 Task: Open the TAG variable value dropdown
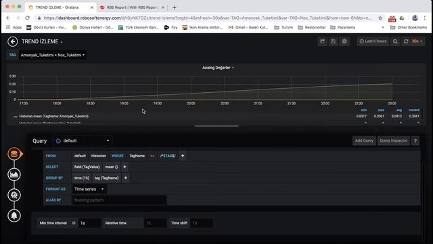pos(53,55)
